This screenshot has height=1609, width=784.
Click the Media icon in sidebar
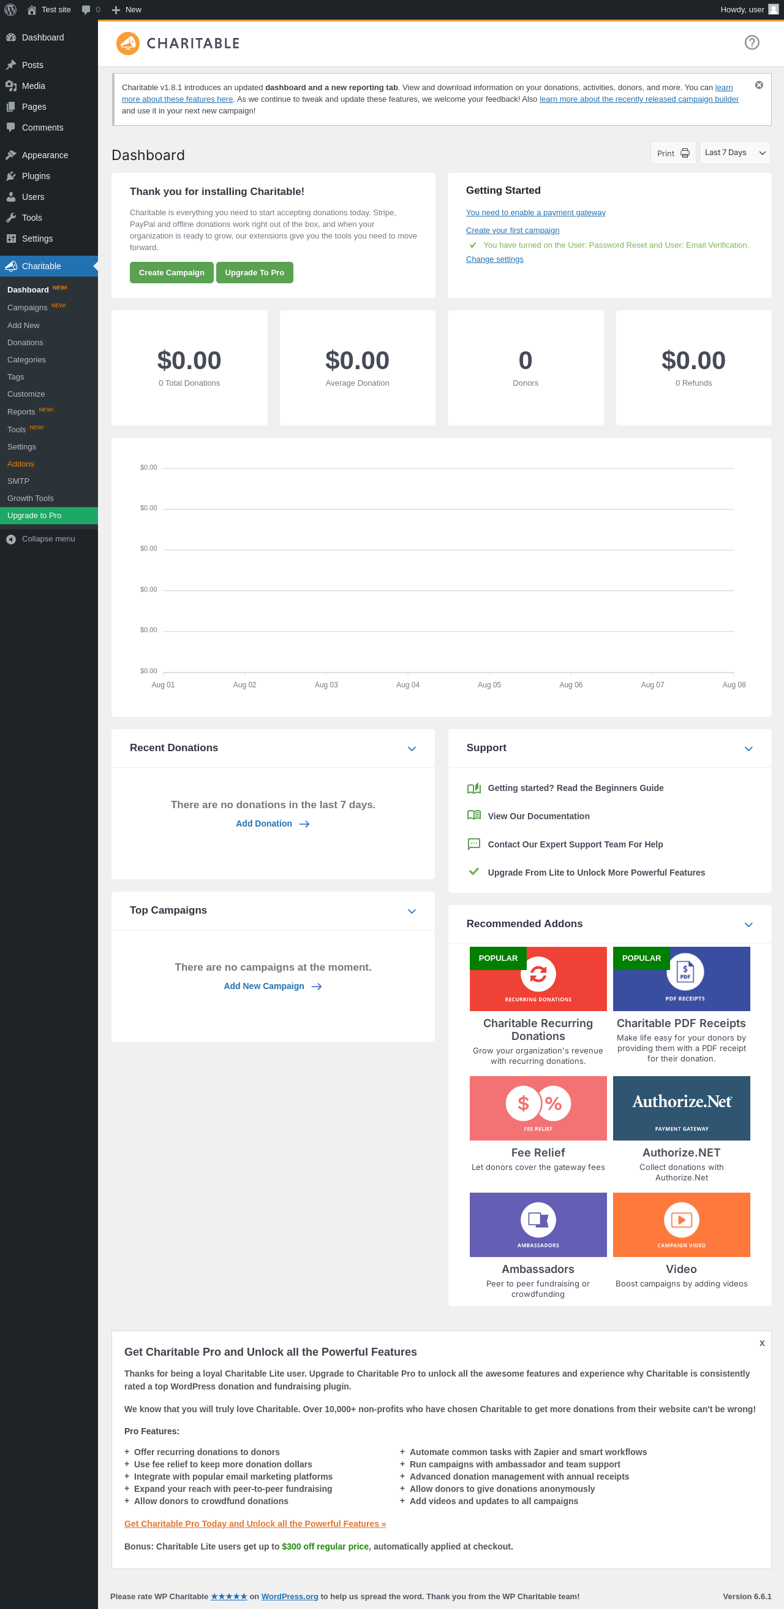coord(10,86)
